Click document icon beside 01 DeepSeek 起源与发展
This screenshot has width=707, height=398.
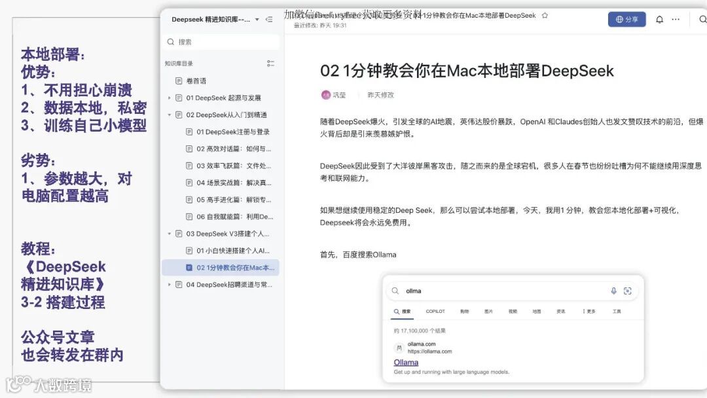pos(179,98)
